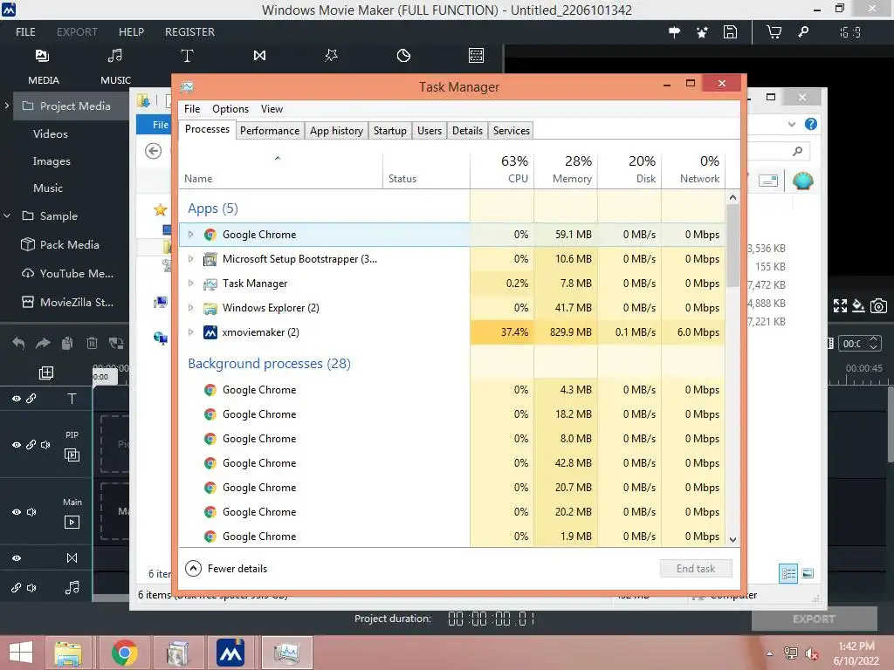Sort processes by Memory column header
The width and height of the screenshot is (894, 670).
(566, 168)
